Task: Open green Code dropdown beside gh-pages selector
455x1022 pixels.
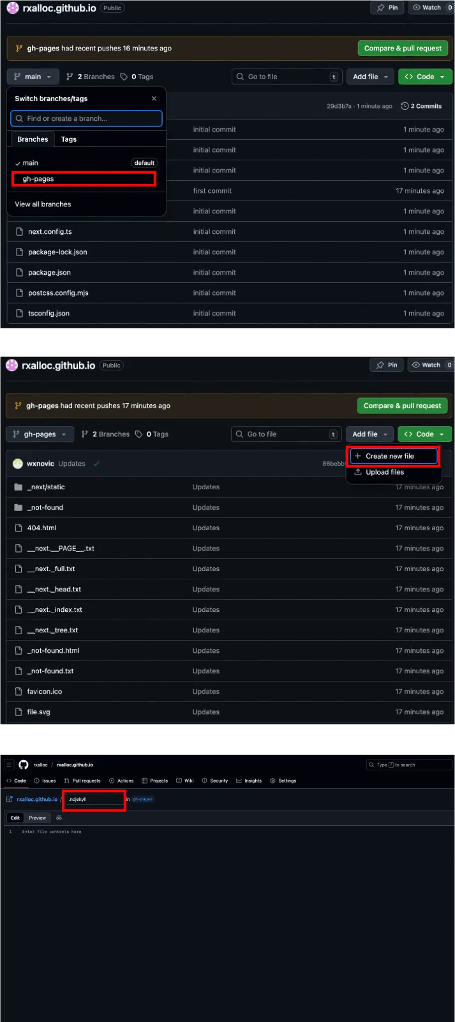Action: 424,434
